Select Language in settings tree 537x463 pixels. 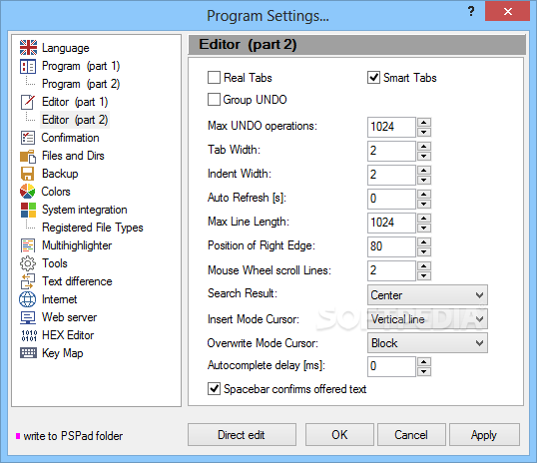pyautogui.click(x=66, y=48)
